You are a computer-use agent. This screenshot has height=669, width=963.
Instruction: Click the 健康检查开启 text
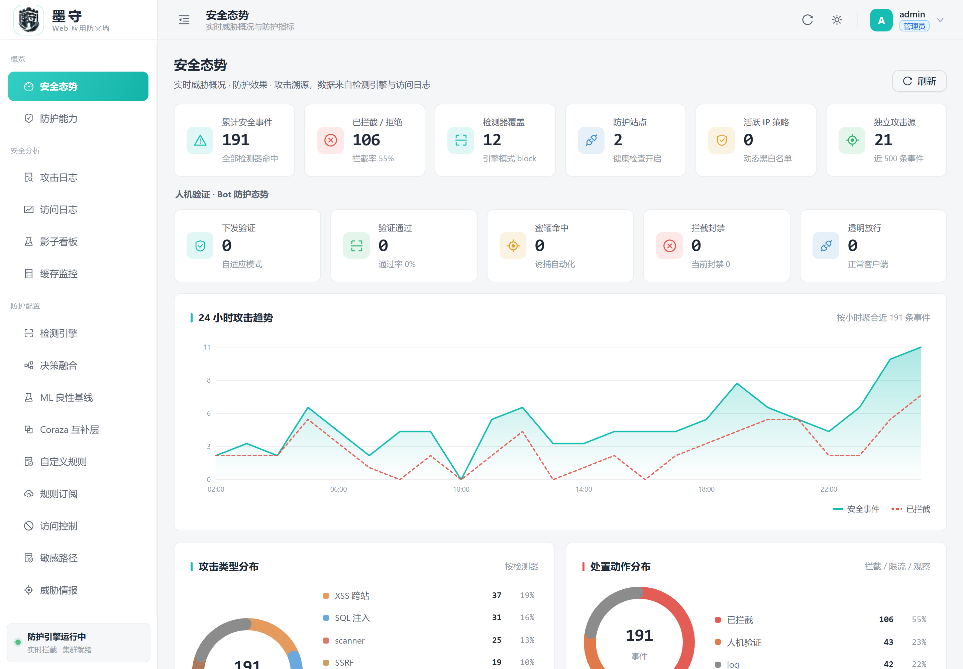click(637, 159)
